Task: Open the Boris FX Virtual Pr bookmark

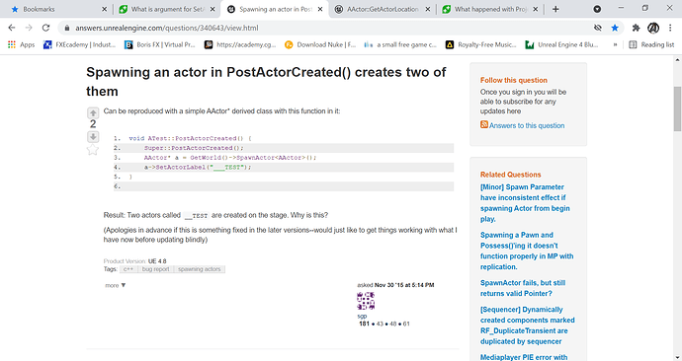Action: coord(159,44)
